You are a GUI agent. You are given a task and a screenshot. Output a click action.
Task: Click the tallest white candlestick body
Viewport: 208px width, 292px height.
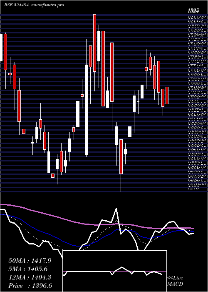[87, 110]
